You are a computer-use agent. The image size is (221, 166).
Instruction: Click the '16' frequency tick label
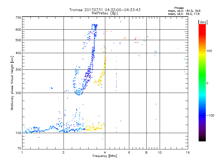[188, 152]
